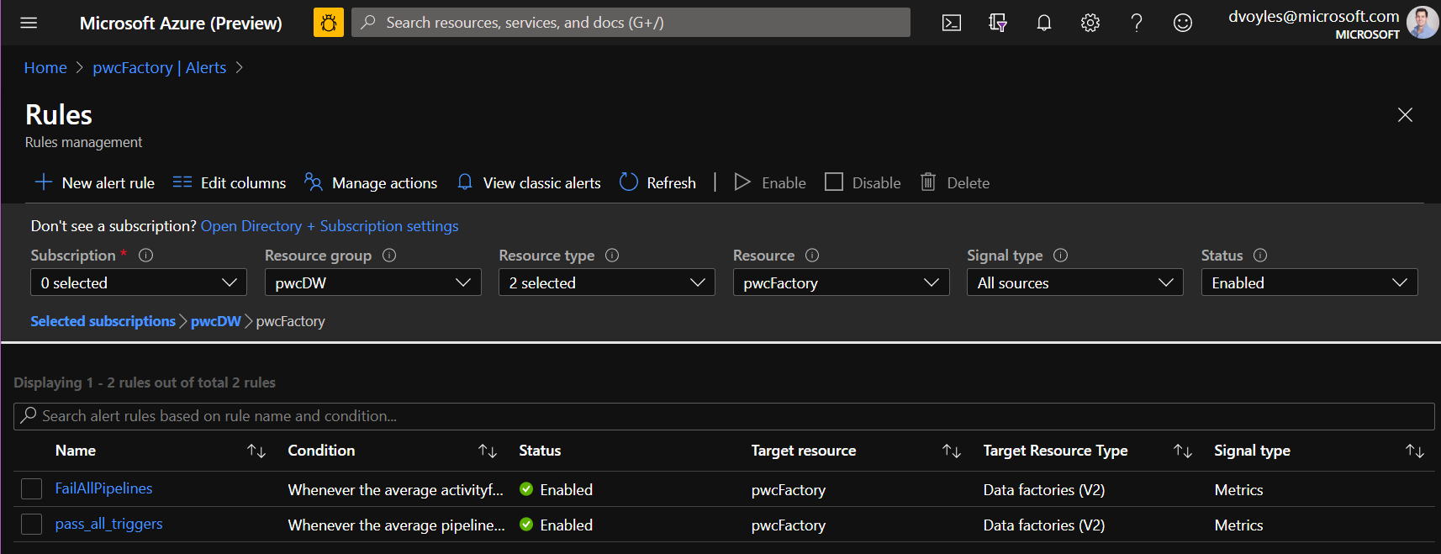Open the FailAllPipelines rule
Viewport: 1441px width, 554px height.
(104, 488)
